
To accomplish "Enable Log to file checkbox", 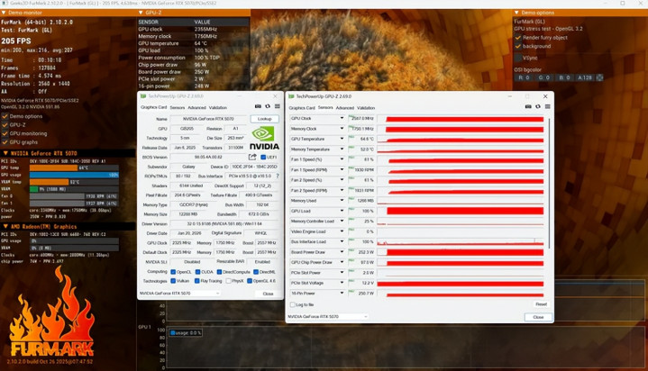I will pos(293,304).
